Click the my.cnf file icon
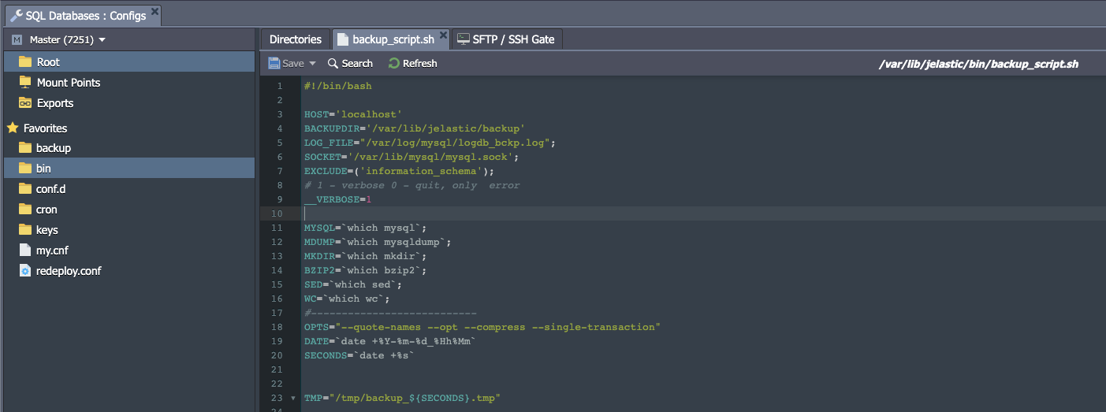1106x412 pixels. point(25,251)
